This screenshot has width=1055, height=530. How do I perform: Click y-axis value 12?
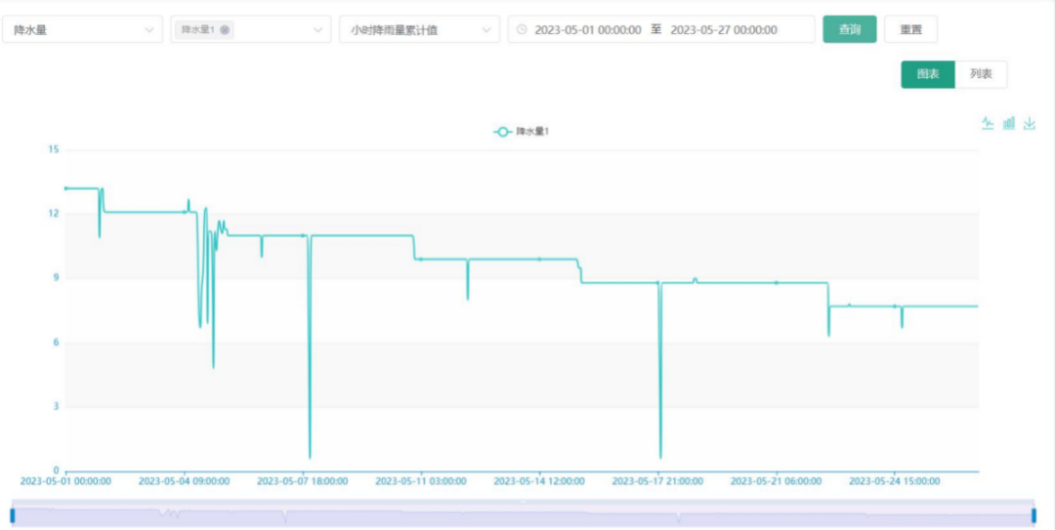(55, 213)
